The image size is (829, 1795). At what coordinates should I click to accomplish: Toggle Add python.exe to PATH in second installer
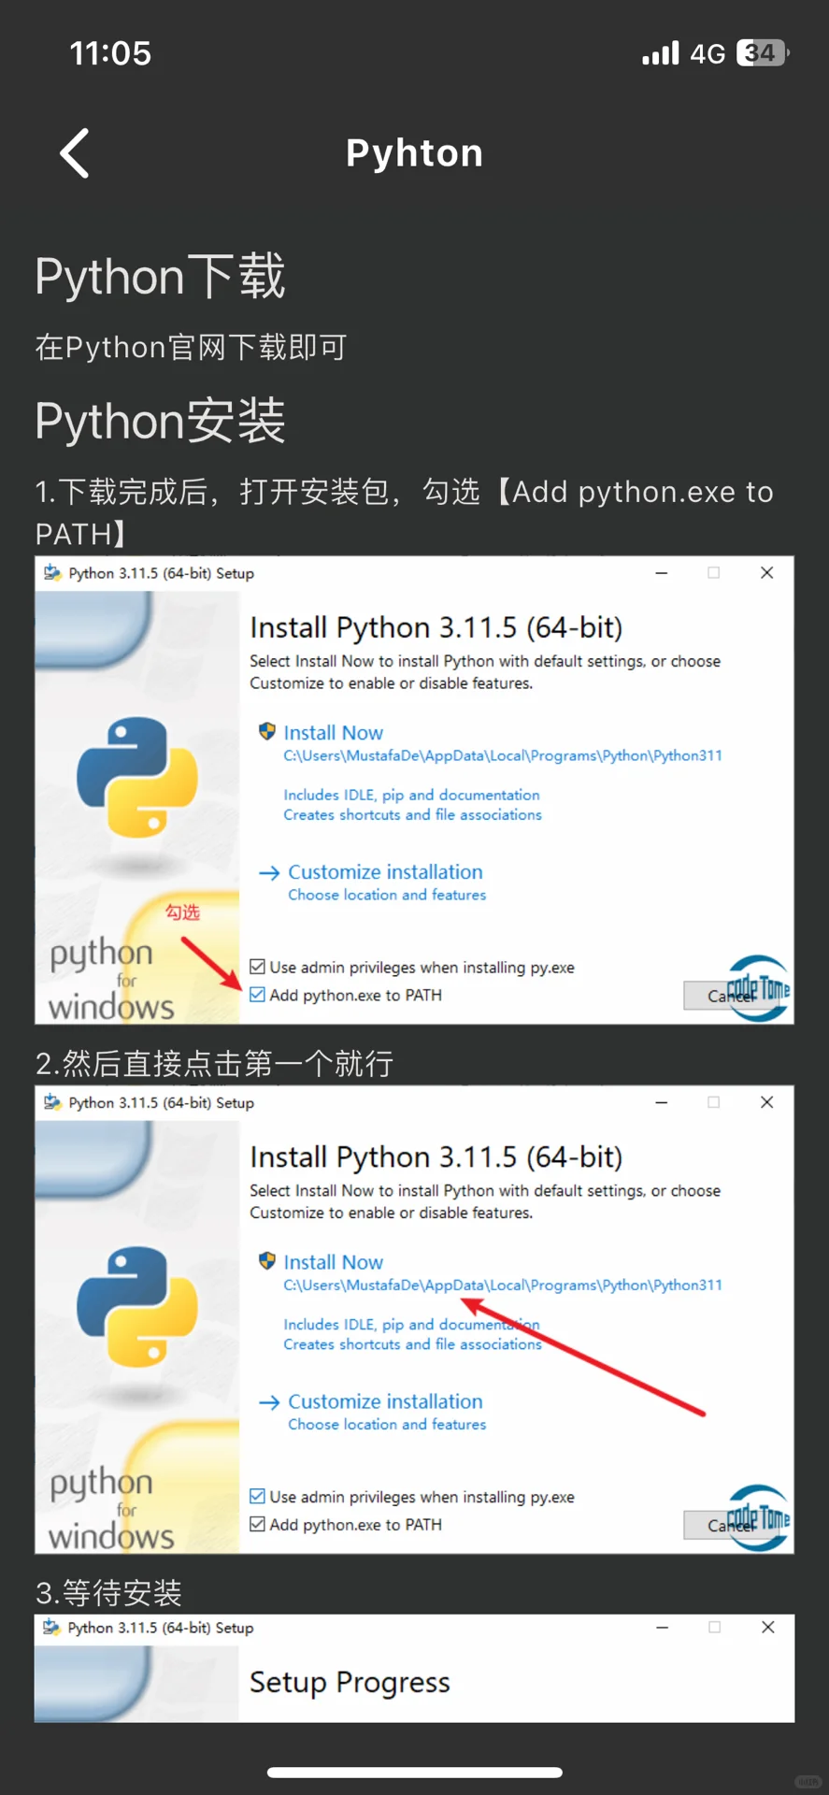tap(257, 1524)
